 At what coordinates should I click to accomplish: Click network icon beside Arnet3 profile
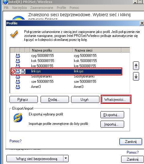(18, 87)
